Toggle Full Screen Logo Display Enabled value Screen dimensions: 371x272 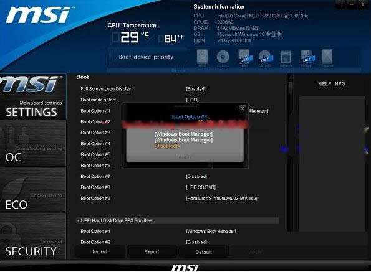click(196, 89)
